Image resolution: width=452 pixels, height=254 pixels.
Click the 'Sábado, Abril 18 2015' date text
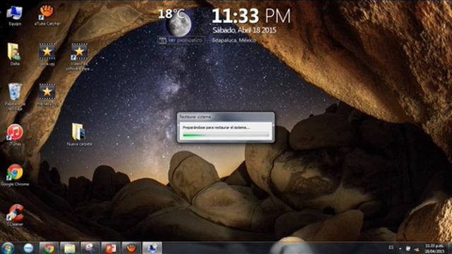point(244,30)
